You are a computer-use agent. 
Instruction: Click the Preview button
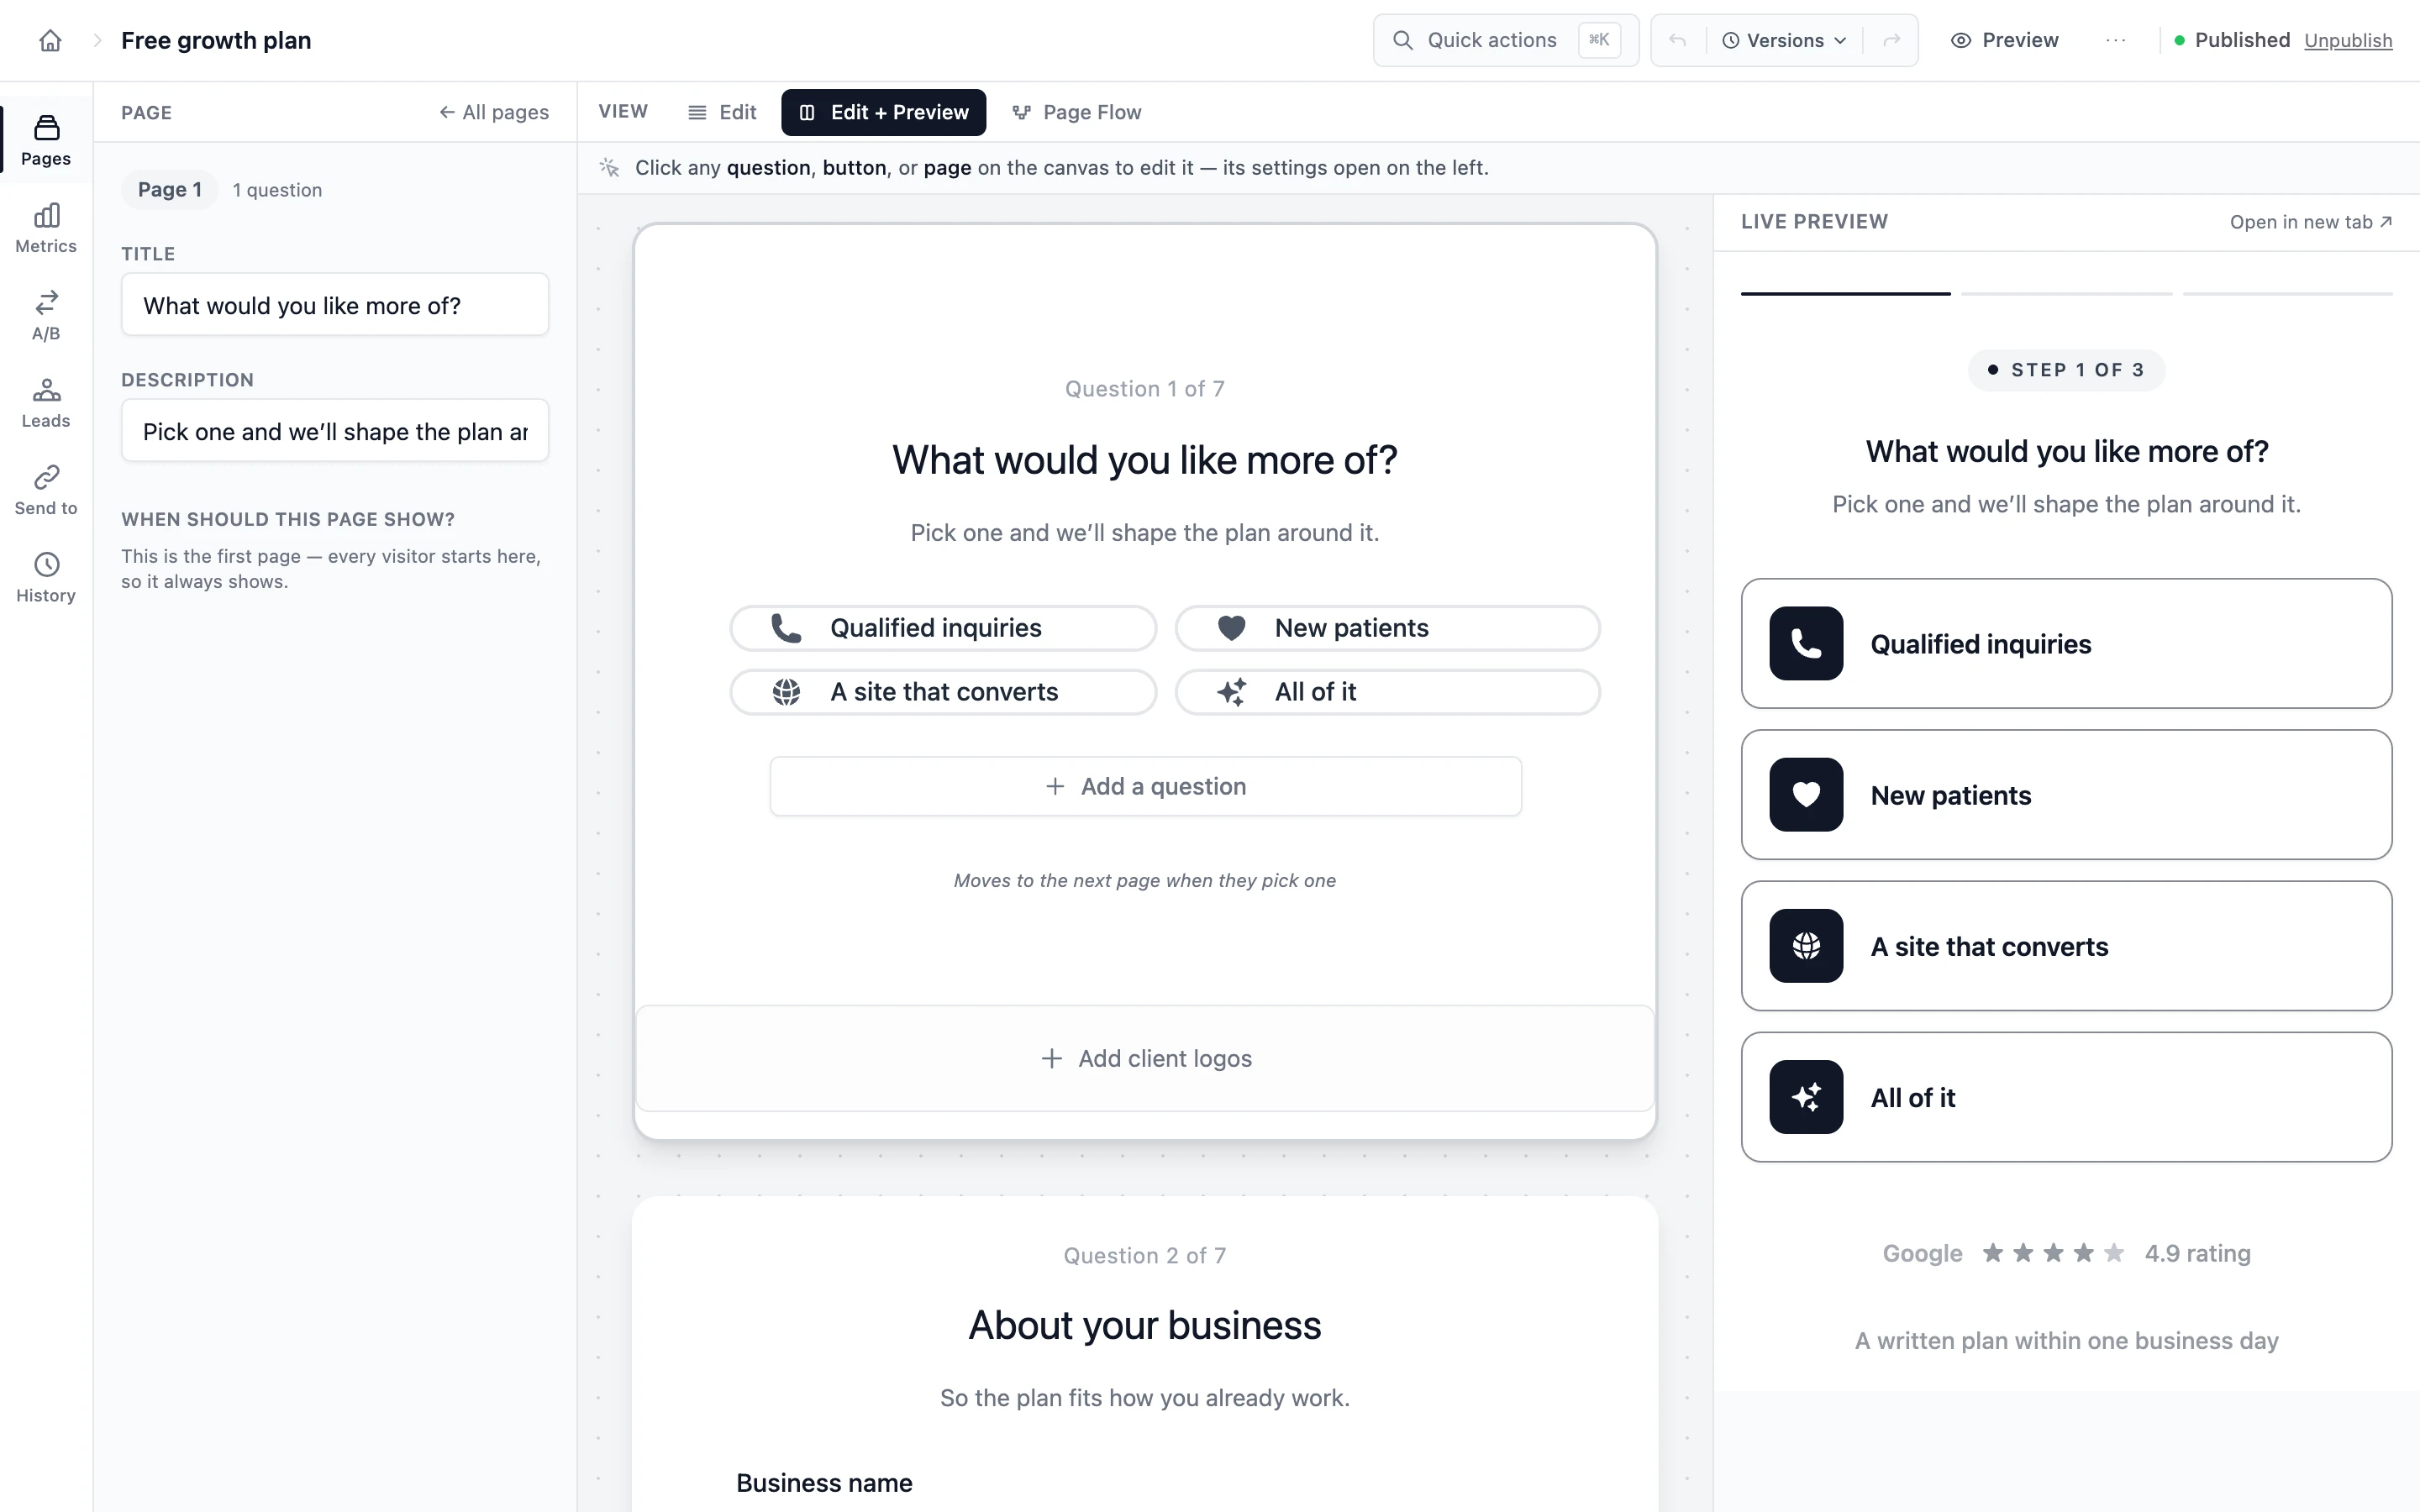(2004, 41)
